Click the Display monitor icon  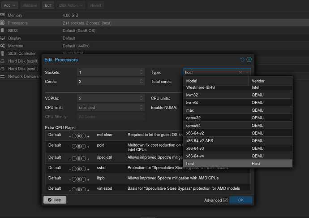click(x=3, y=38)
